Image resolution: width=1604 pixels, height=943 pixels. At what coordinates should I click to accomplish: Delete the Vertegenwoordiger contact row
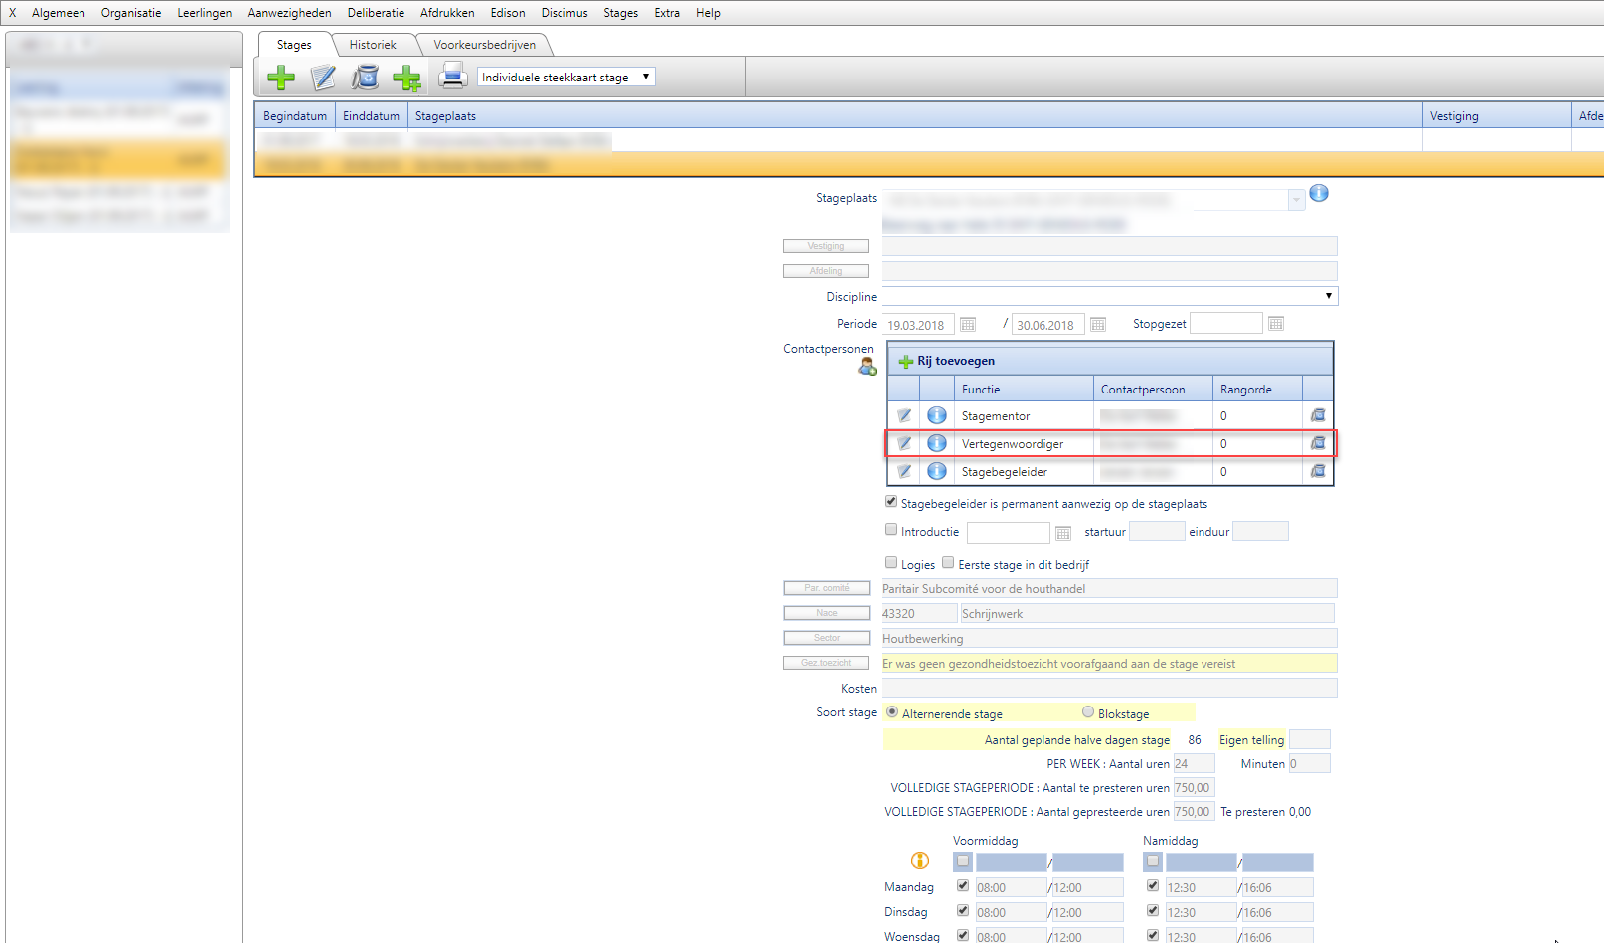tap(1318, 443)
